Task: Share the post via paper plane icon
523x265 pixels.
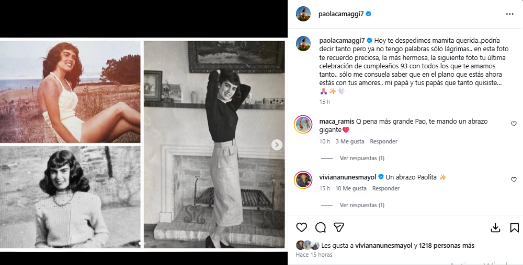Action: coord(339,227)
